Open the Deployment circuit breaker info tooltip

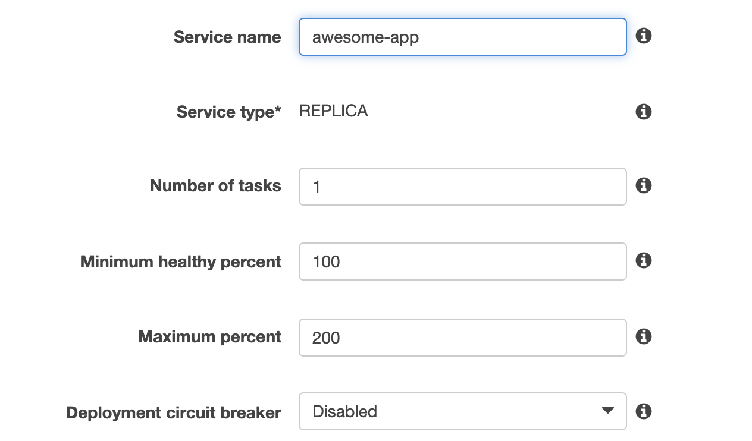point(643,411)
